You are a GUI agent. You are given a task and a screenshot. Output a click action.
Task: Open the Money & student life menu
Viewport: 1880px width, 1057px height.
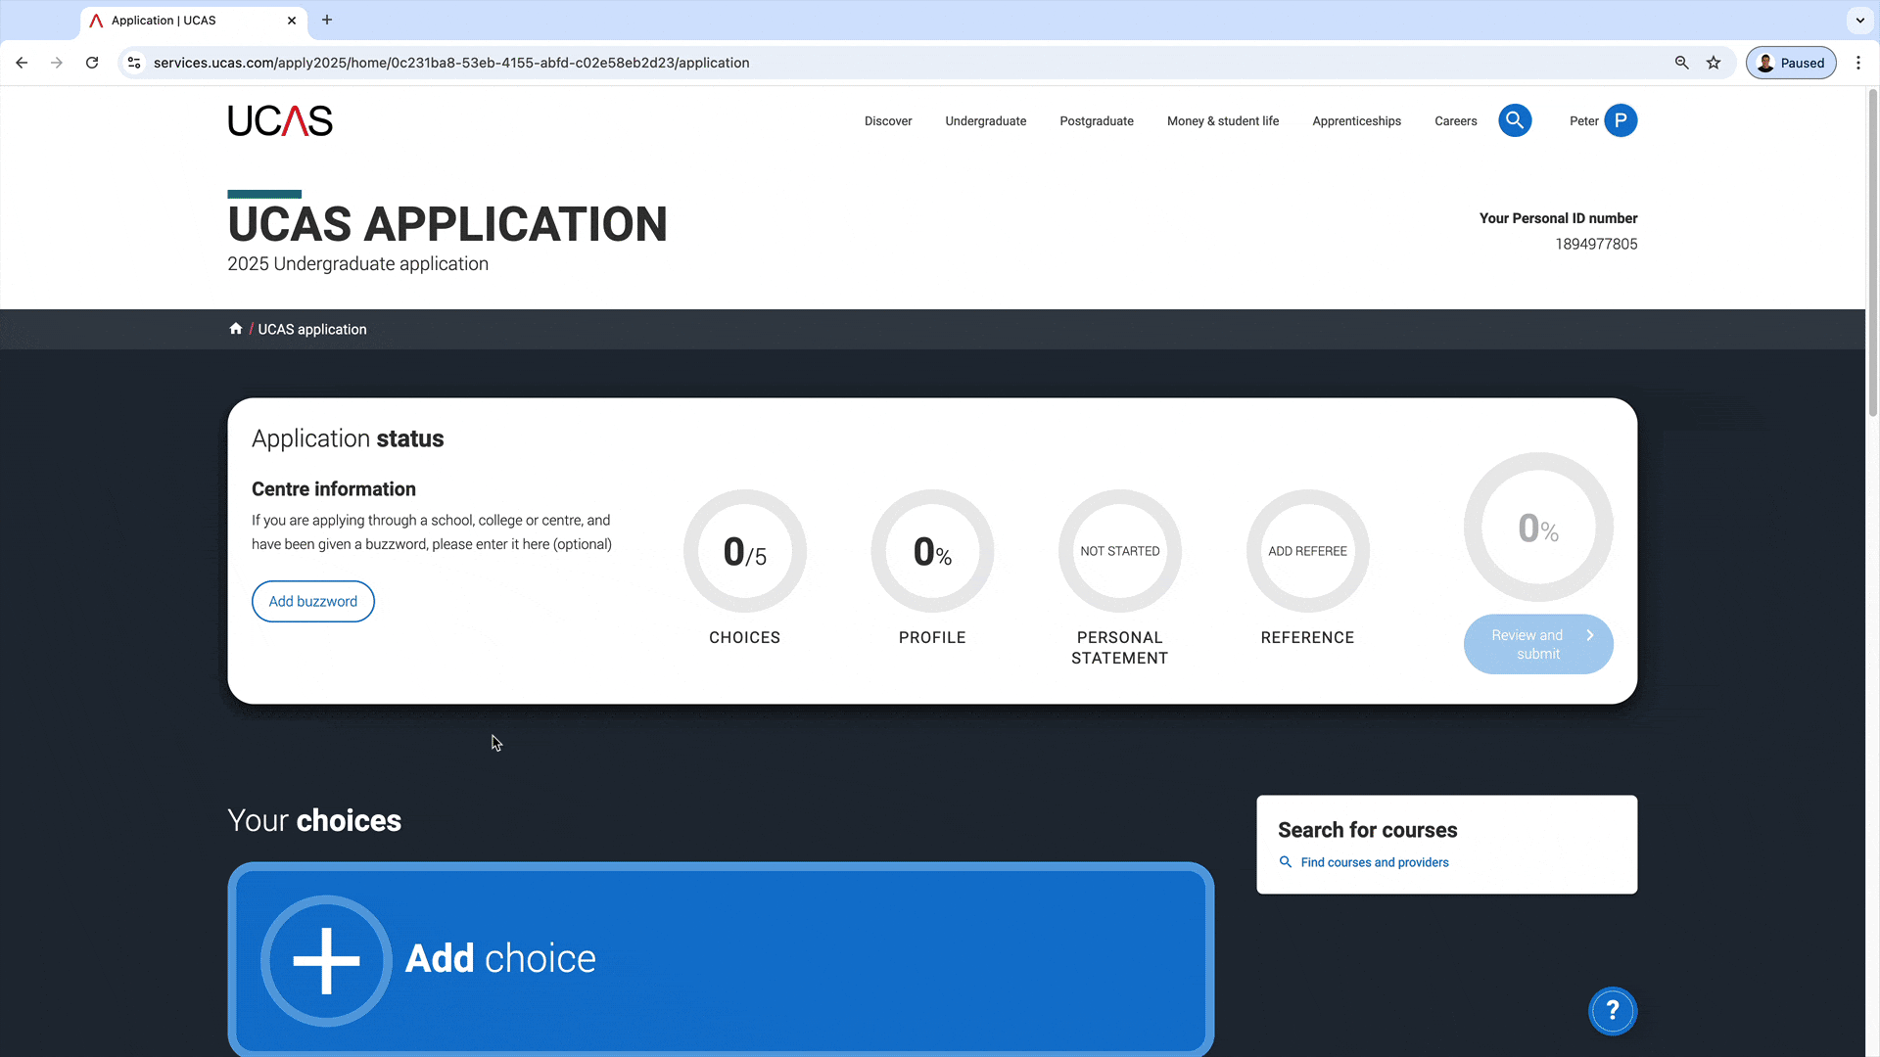tap(1223, 121)
